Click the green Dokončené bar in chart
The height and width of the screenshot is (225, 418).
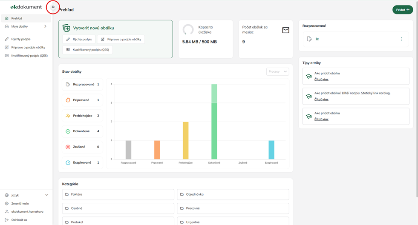pyautogui.click(x=214, y=131)
